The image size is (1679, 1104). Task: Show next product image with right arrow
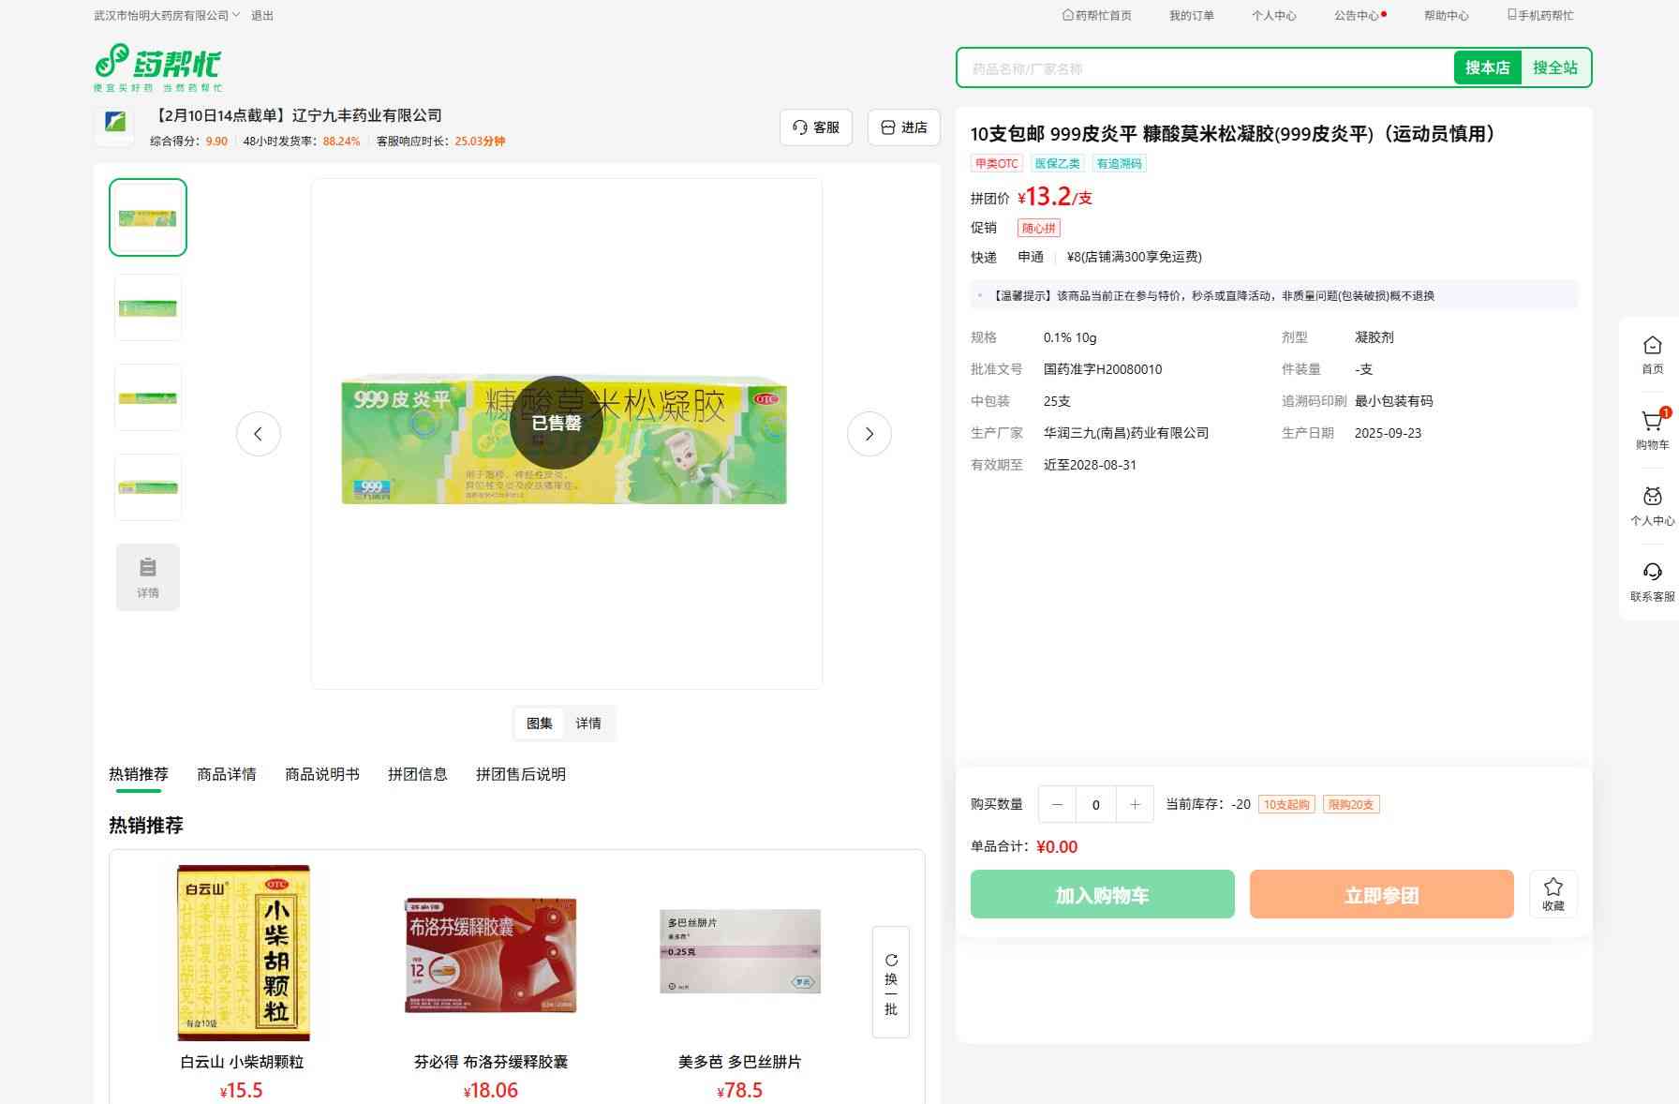tap(869, 434)
